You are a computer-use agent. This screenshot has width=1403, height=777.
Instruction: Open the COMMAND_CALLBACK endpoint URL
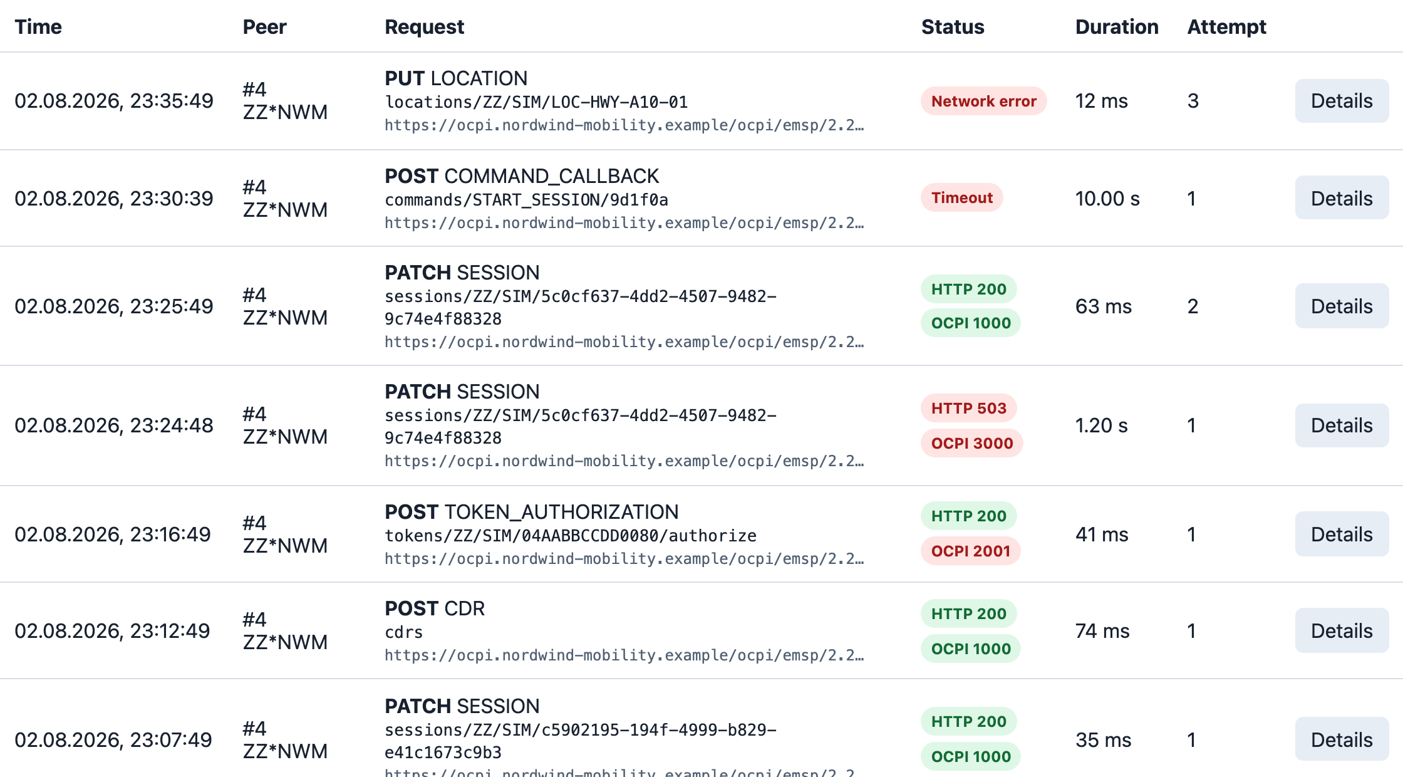coord(624,222)
